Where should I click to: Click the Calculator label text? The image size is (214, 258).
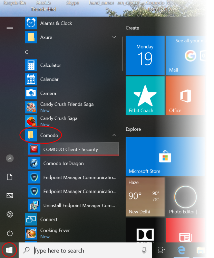(x=51, y=65)
